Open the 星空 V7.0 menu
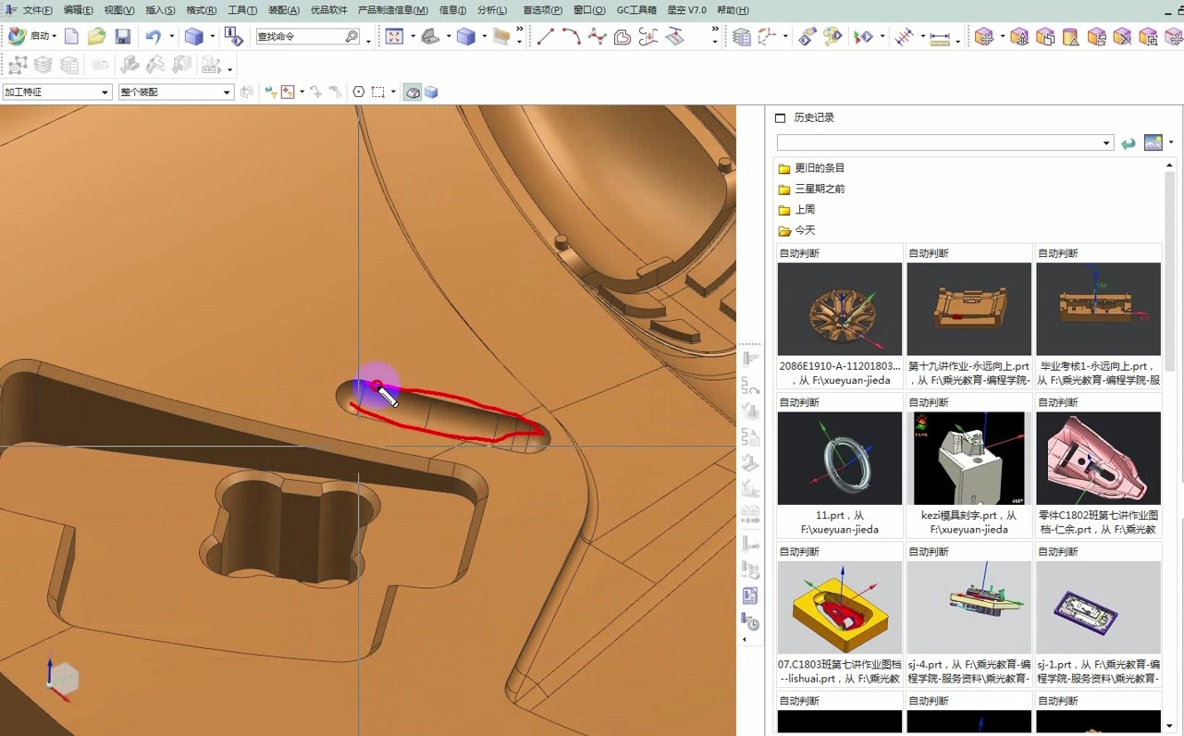The height and width of the screenshot is (736, 1184). [x=686, y=10]
